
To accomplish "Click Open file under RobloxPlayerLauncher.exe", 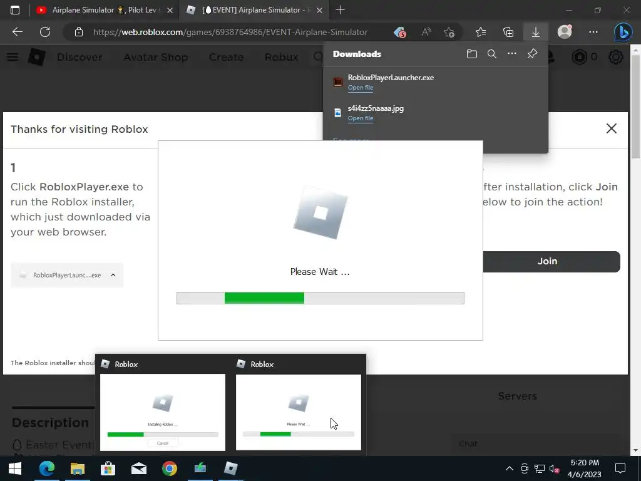I will coord(360,88).
